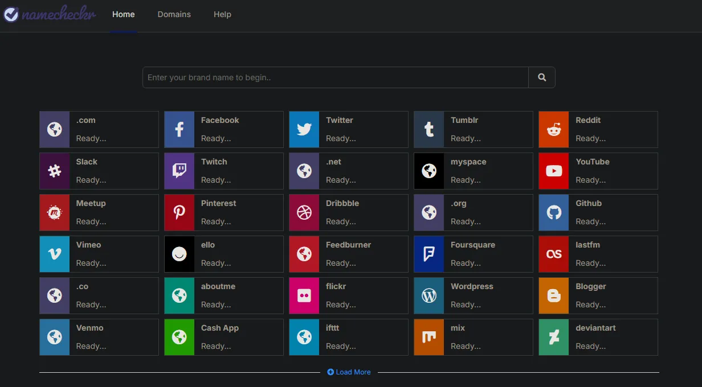This screenshot has height=387, width=702.
Task: Select the Pinterest icon
Action: 179,212
